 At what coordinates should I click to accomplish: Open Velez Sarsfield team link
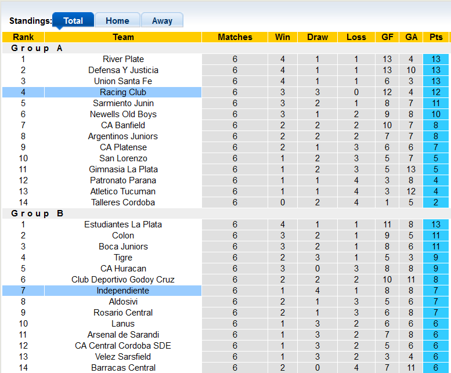[x=123, y=357]
